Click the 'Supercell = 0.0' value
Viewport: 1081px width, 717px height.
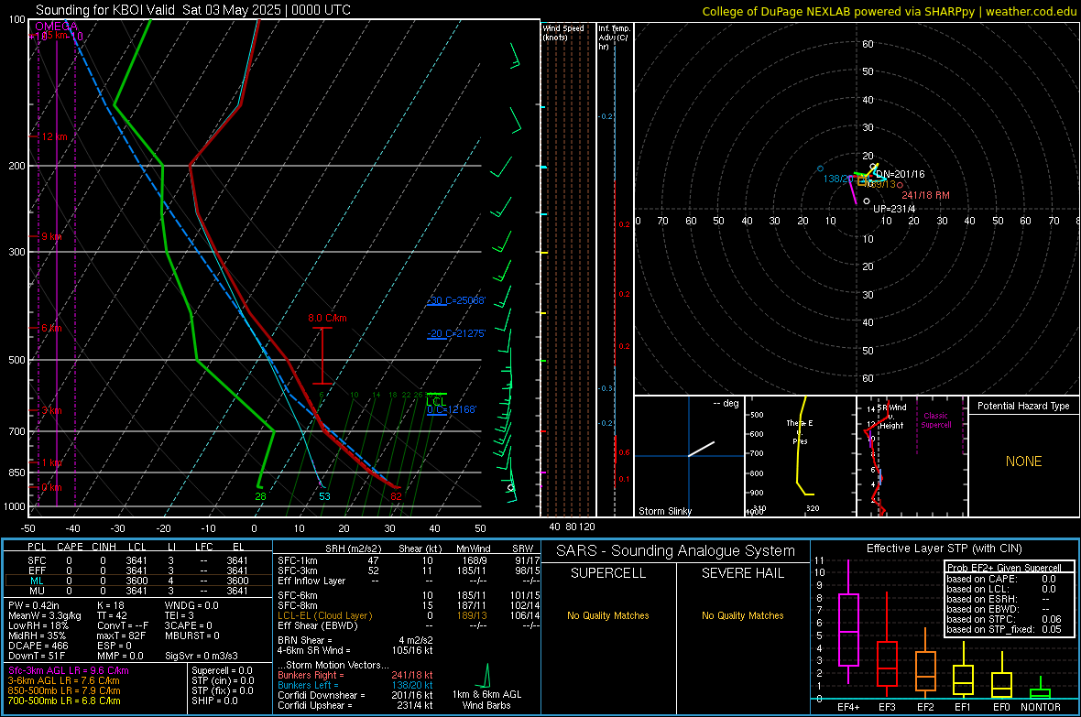coord(222,670)
